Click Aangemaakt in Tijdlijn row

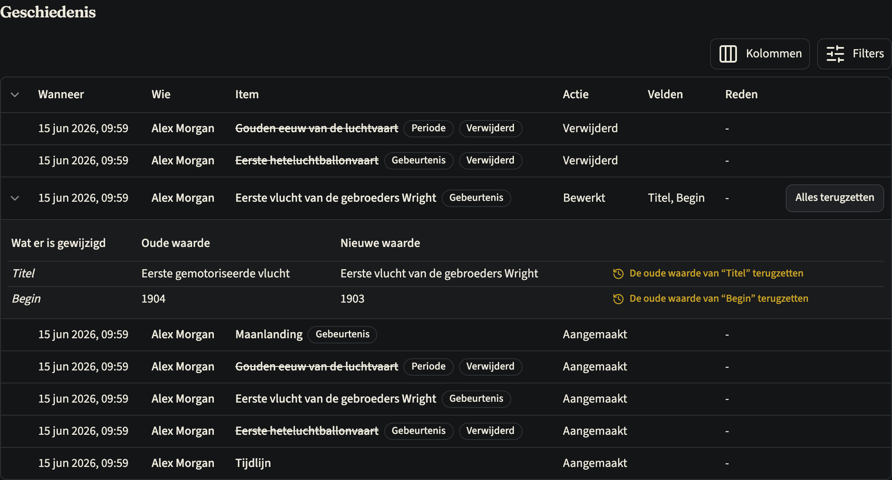(x=595, y=463)
